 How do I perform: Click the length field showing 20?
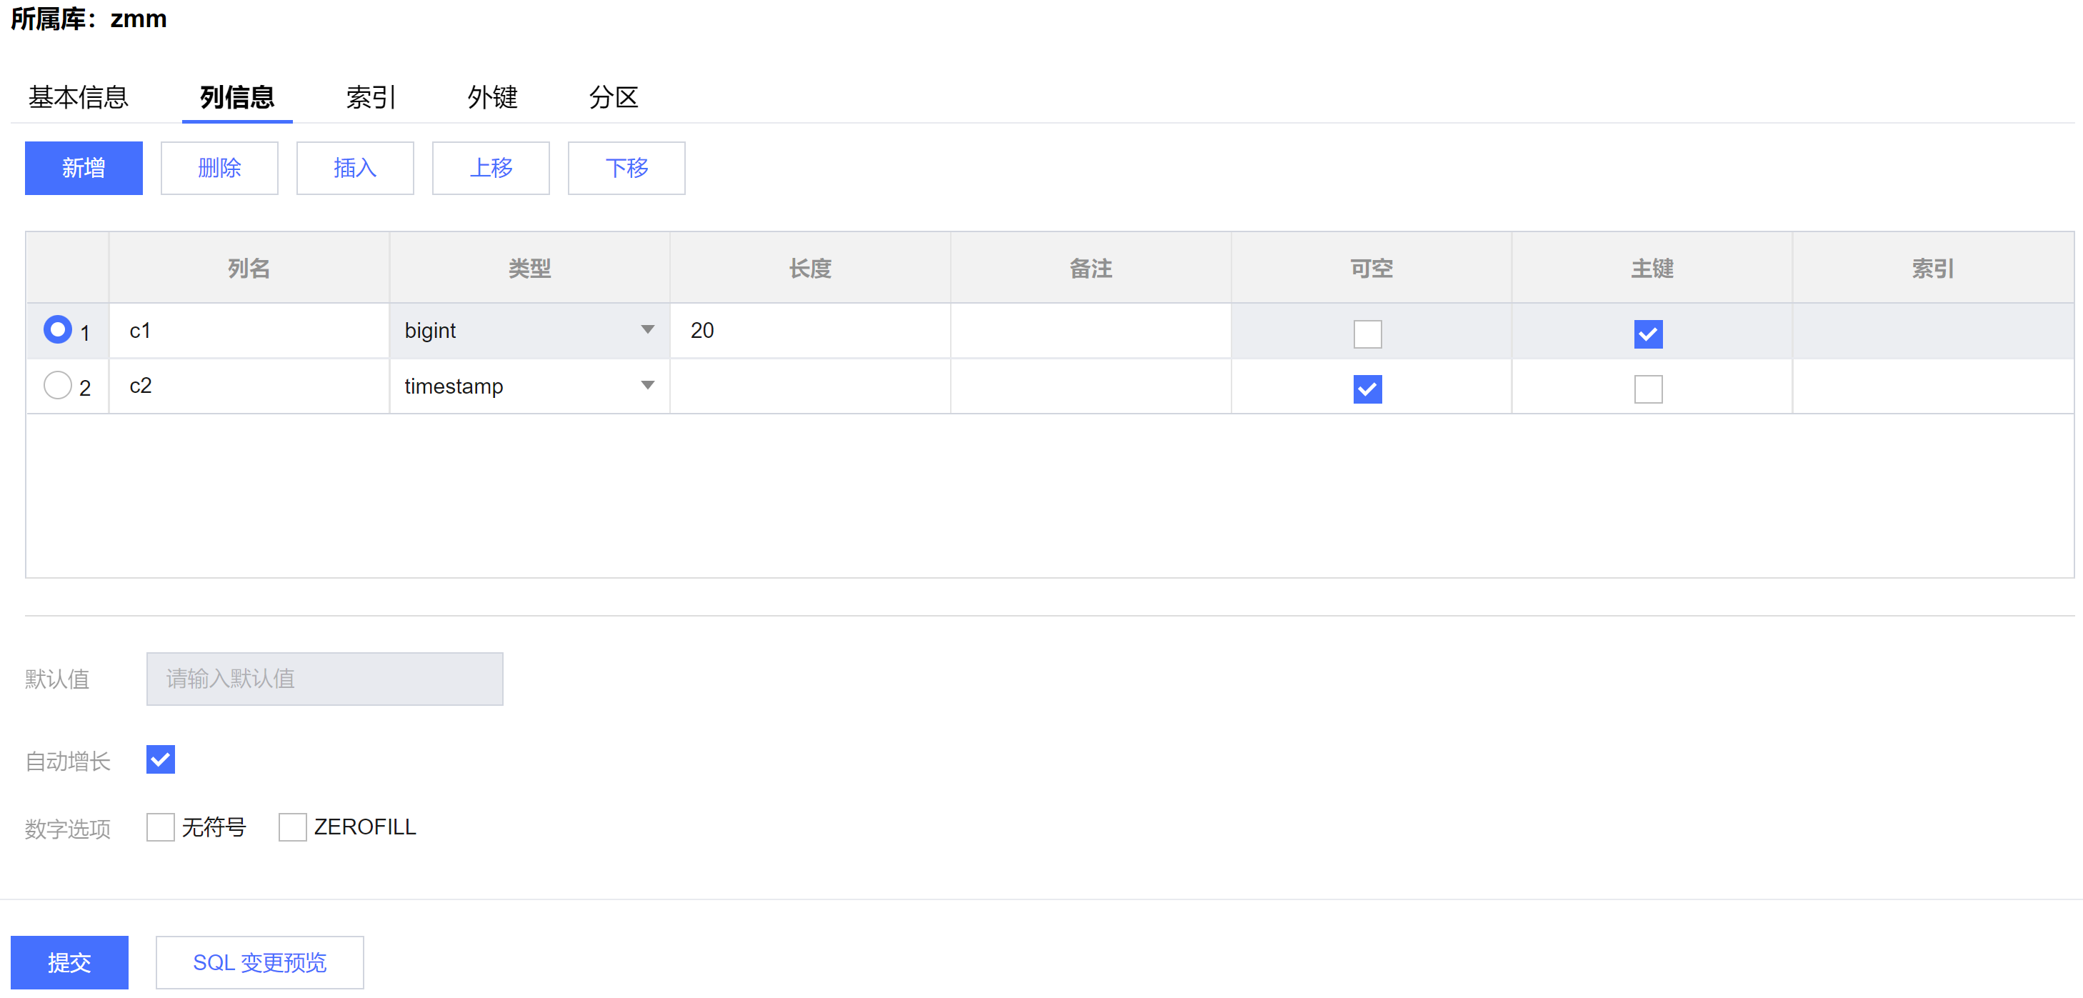(x=809, y=331)
